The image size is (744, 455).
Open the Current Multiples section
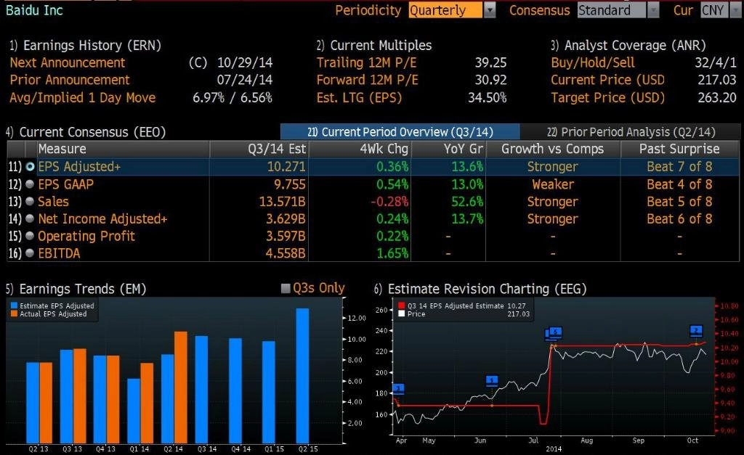click(x=374, y=46)
